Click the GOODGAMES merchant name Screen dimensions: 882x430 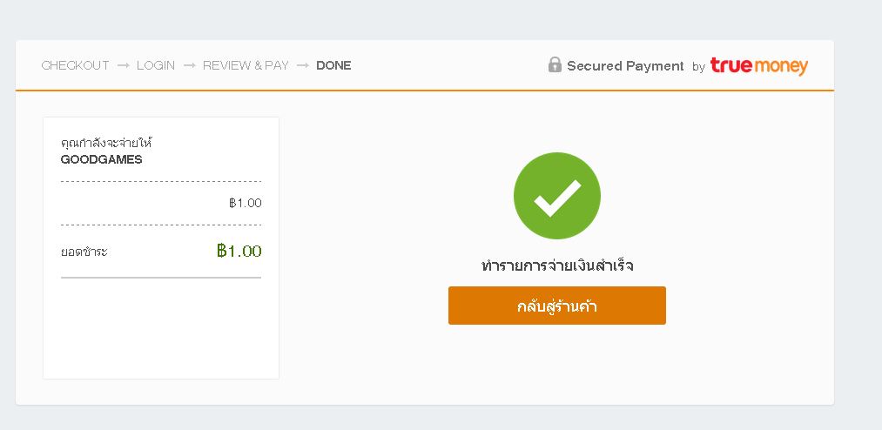101,159
